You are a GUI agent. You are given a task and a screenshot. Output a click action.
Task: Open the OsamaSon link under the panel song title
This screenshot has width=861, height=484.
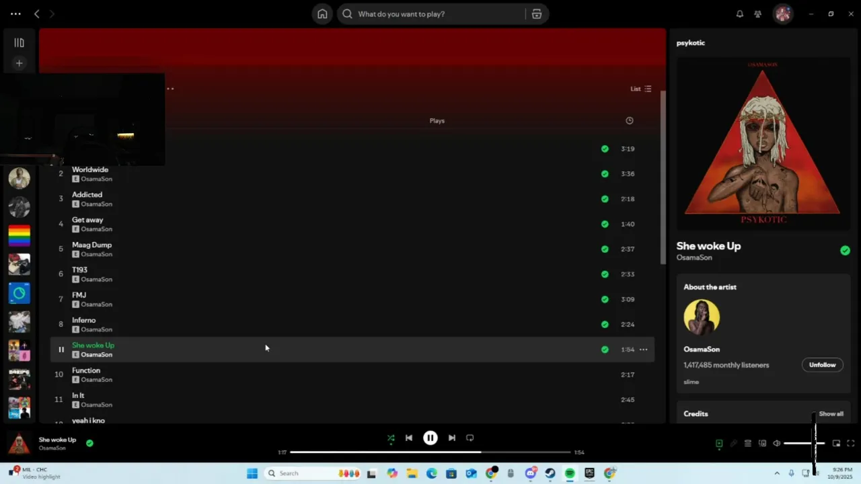pyautogui.click(x=694, y=257)
